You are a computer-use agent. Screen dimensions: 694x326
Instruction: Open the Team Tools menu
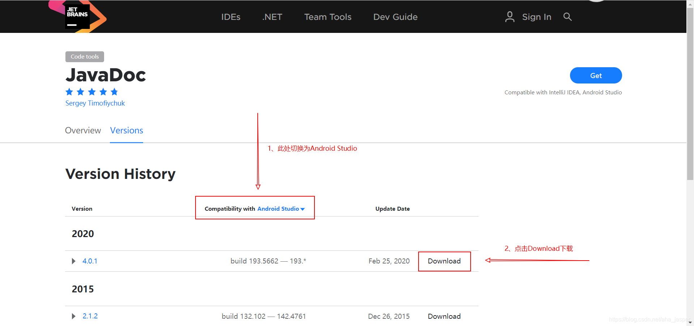[328, 17]
